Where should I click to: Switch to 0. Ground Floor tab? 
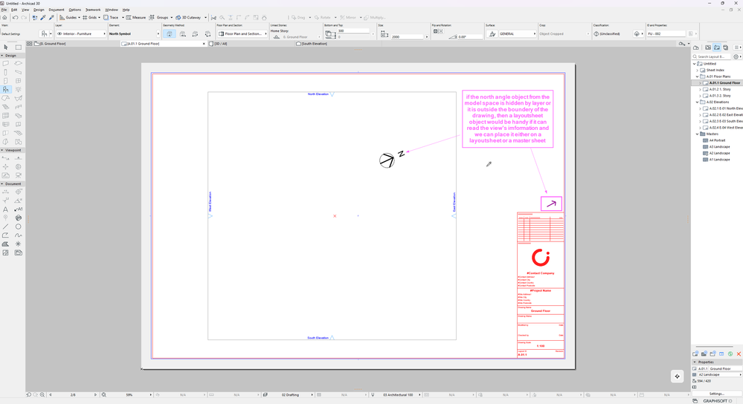point(76,44)
